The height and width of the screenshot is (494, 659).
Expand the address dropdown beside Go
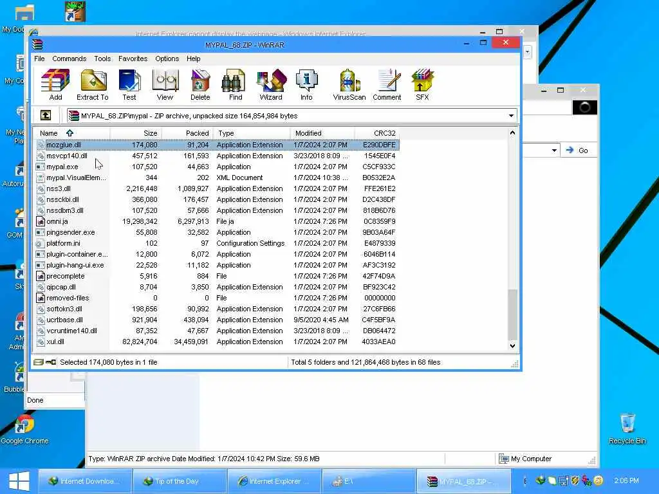(554, 151)
